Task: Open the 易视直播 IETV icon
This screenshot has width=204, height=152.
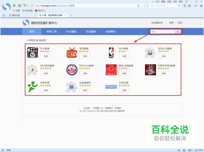Action: point(72,53)
